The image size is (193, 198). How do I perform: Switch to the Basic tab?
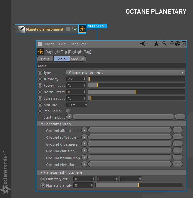pos(45,59)
